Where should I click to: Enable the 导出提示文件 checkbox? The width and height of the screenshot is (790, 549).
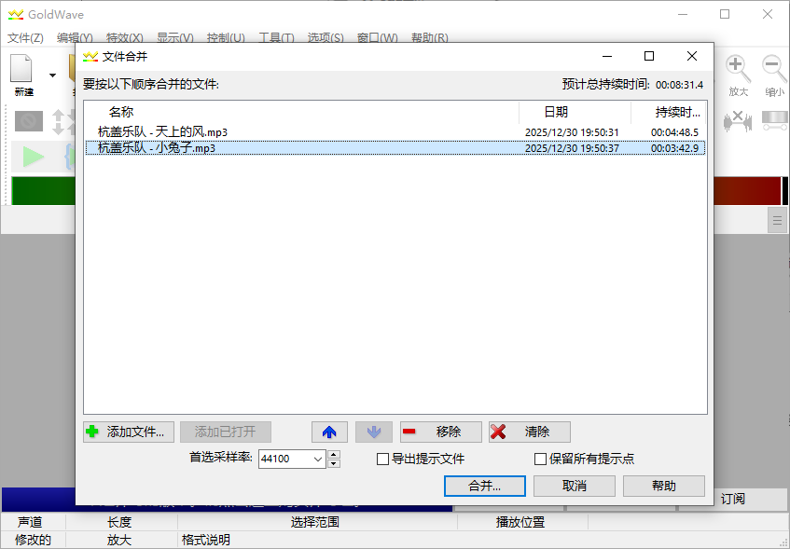coord(382,459)
